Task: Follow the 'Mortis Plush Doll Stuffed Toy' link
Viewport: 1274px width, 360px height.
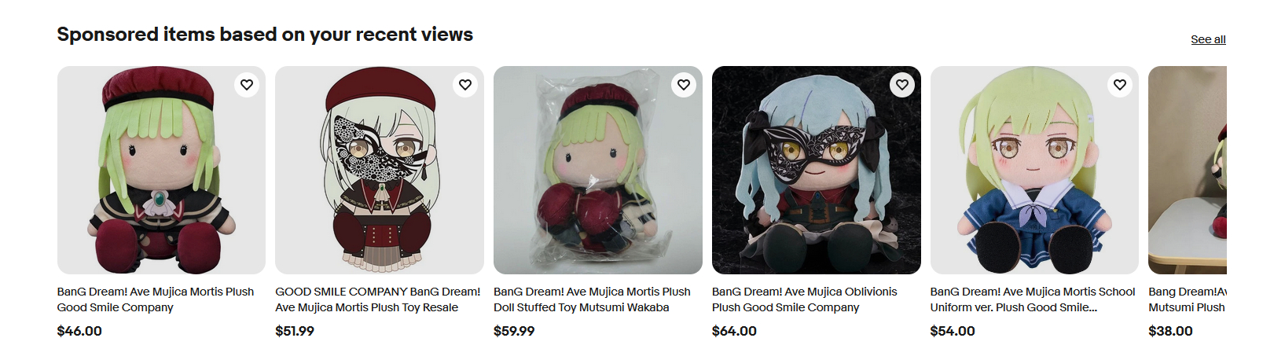Action: pyautogui.click(x=592, y=299)
